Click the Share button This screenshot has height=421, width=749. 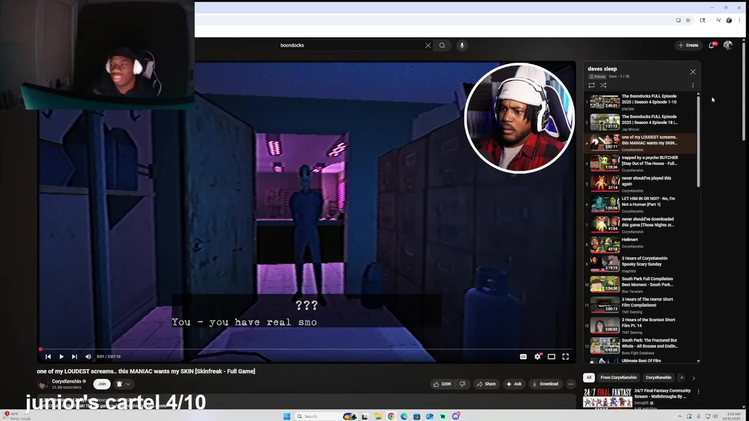coord(486,384)
